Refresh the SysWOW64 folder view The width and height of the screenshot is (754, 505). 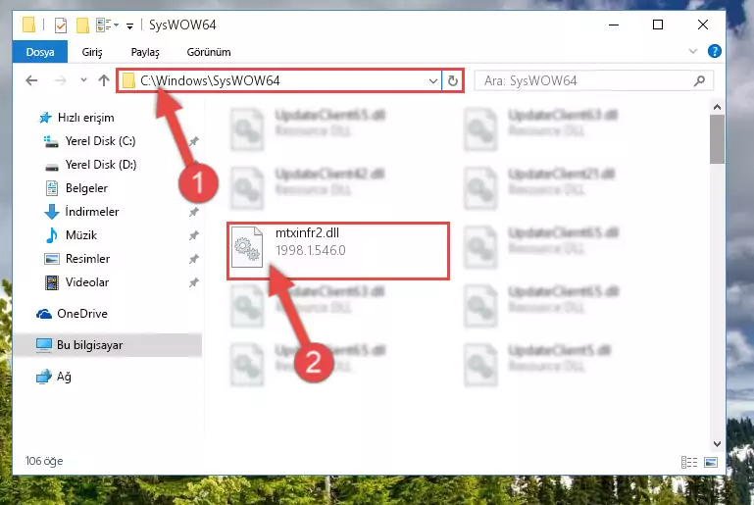452,80
